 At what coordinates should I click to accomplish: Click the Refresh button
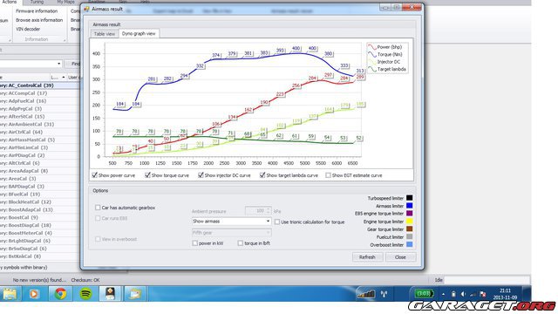[367, 257]
